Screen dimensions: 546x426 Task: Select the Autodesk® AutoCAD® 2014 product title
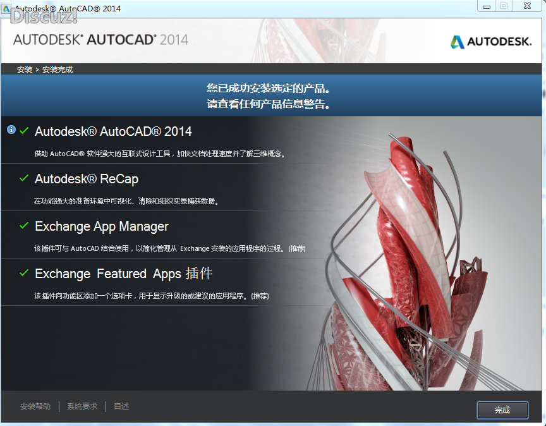113,131
